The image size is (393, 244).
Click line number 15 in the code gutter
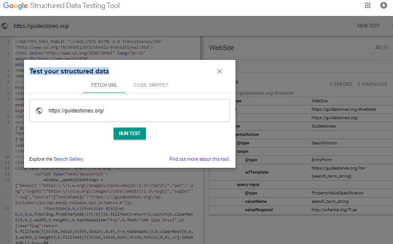click(x=7, y=209)
